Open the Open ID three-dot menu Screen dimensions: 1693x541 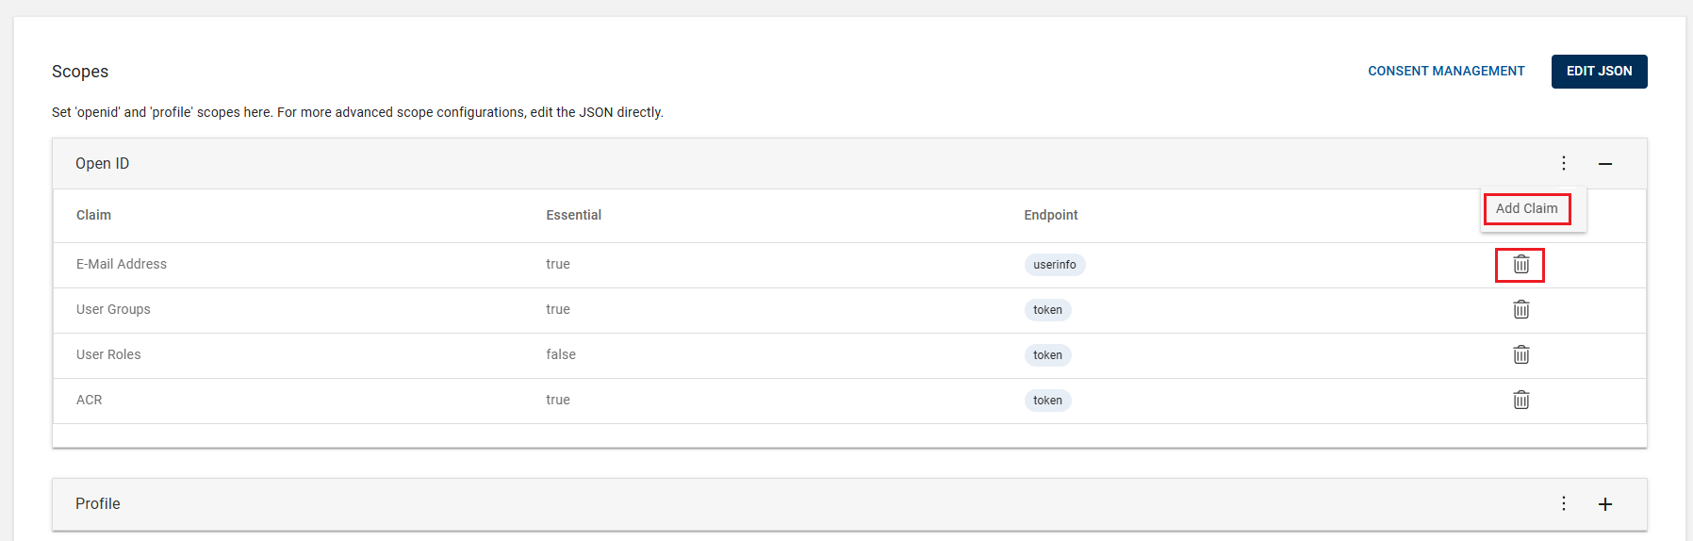tap(1563, 163)
